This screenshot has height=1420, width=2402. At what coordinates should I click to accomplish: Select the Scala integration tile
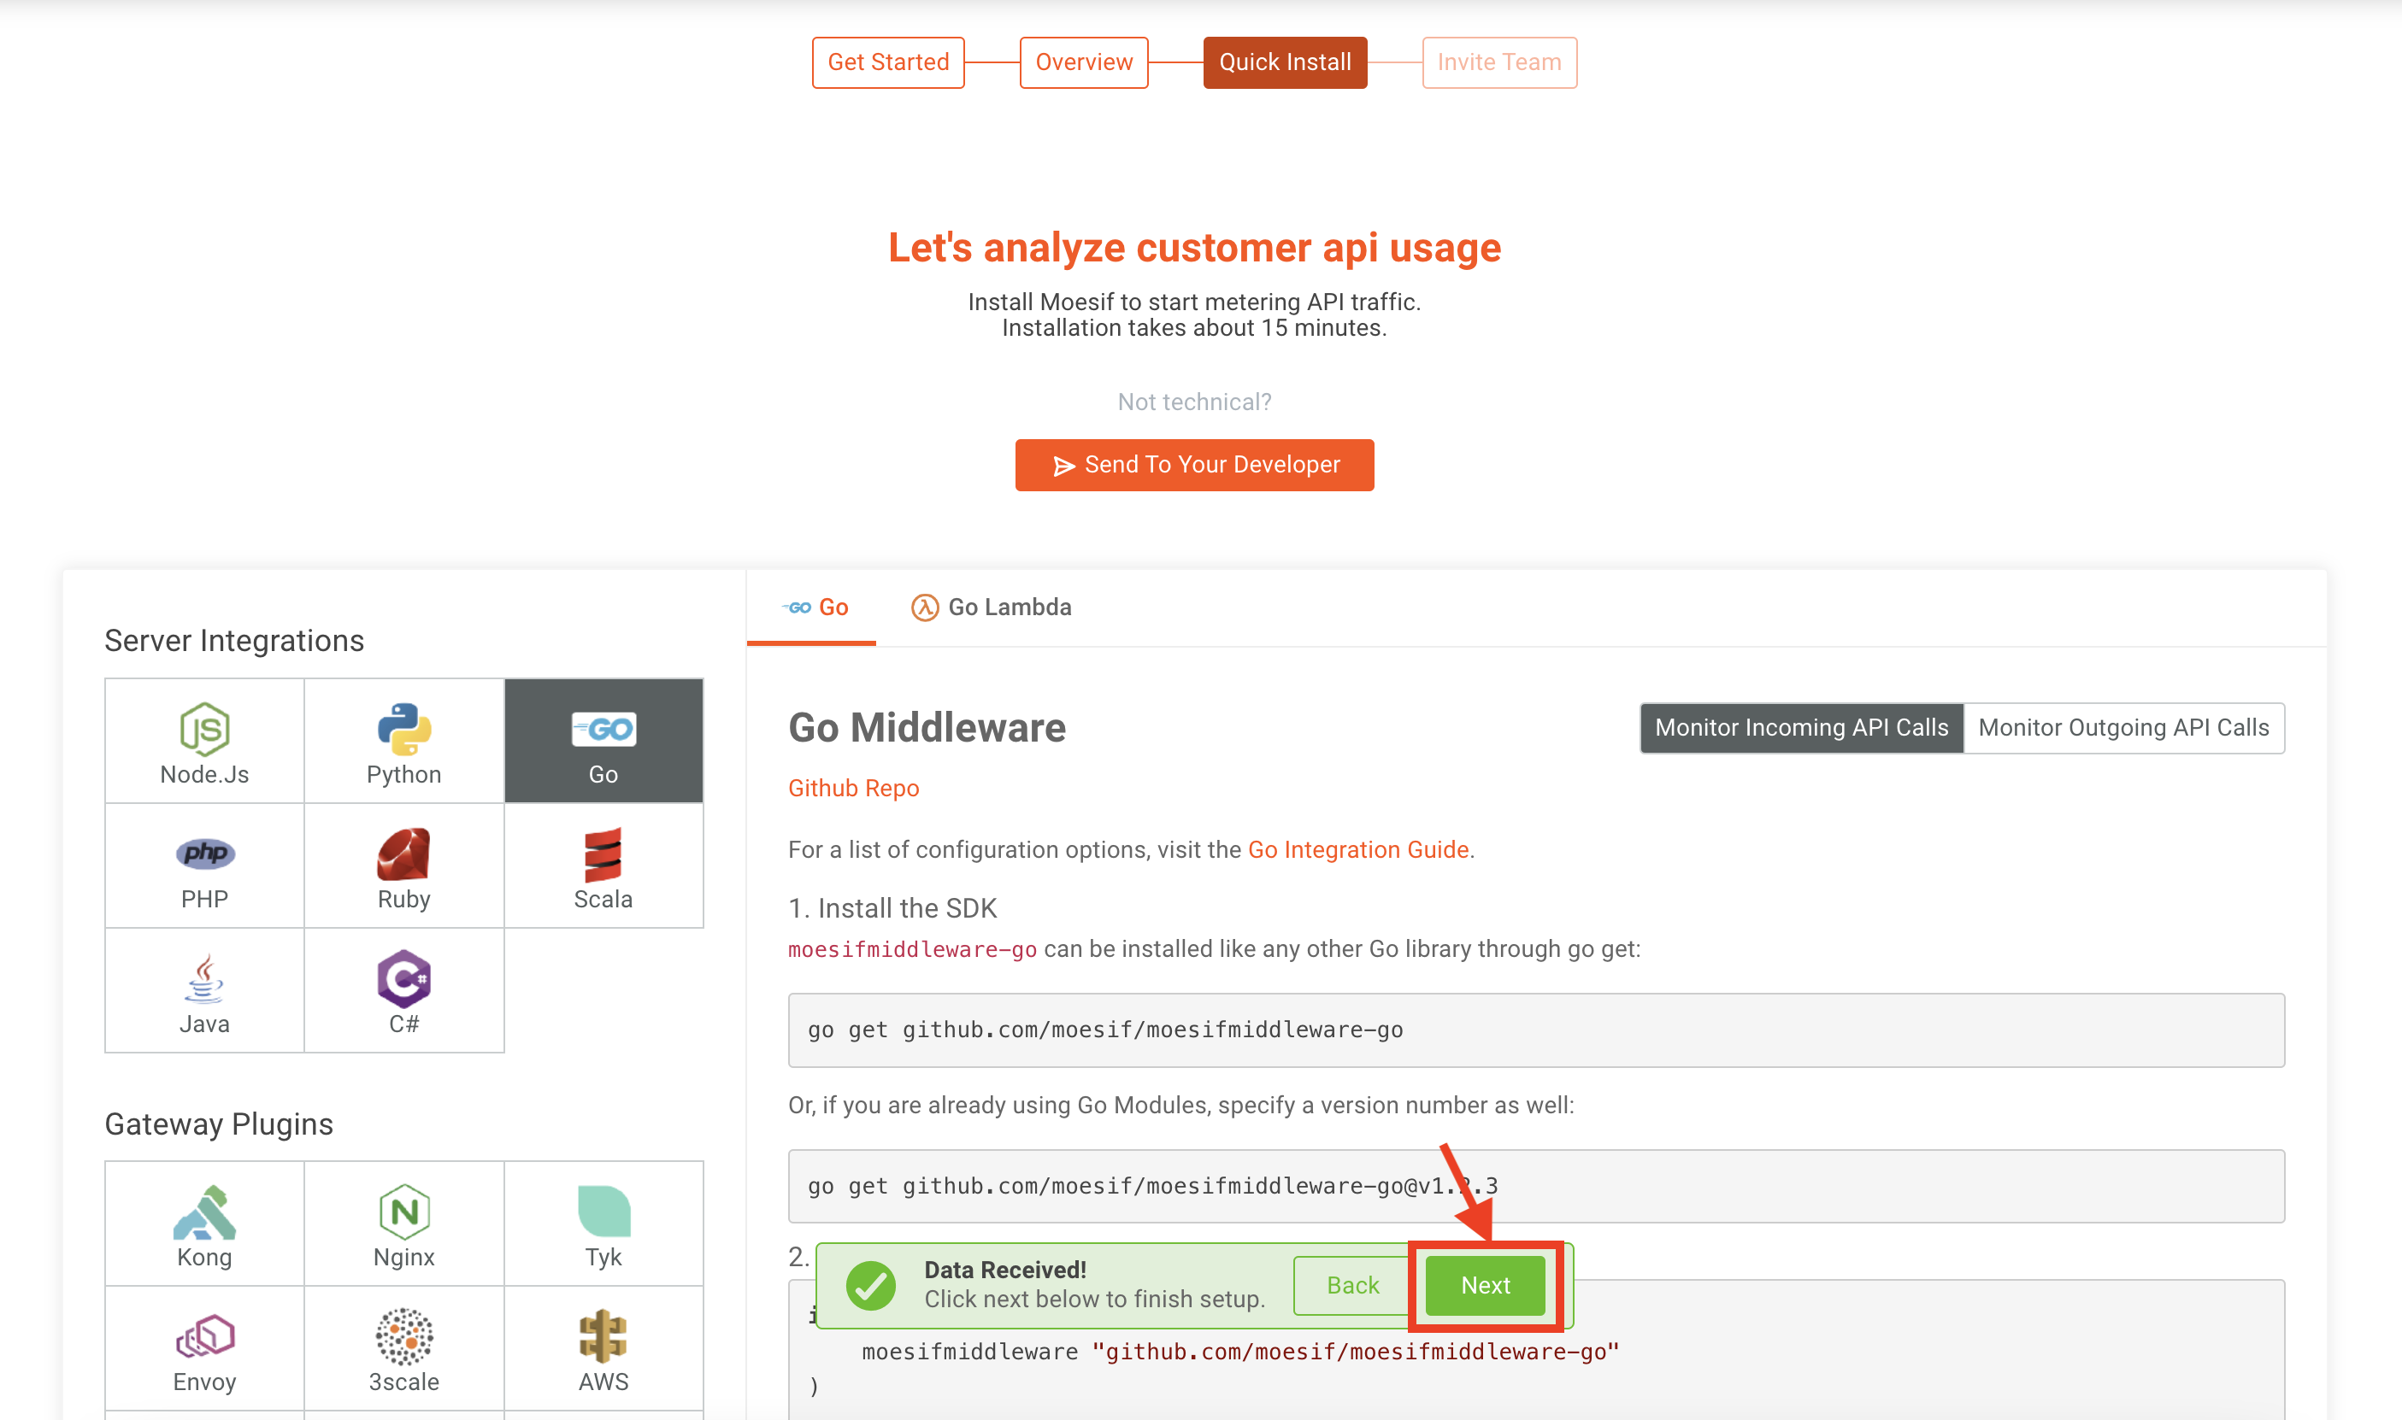click(603, 866)
